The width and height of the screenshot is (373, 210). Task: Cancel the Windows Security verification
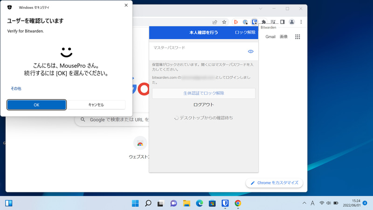click(96, 105)
